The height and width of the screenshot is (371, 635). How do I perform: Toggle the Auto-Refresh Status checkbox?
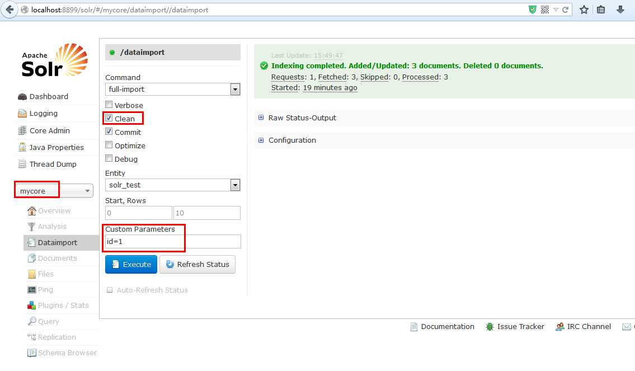tap(109, 290)
